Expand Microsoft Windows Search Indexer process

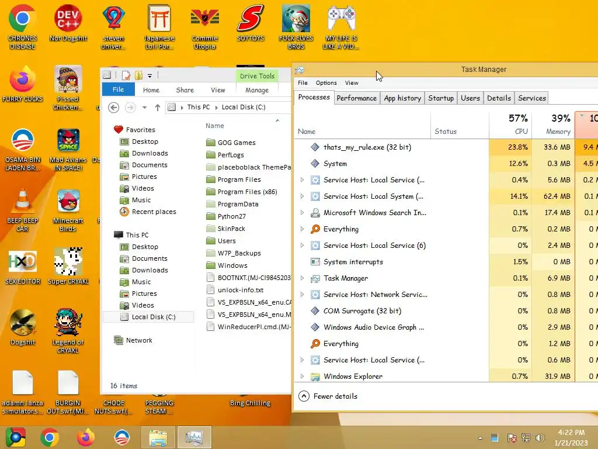(x=302, y=213)
